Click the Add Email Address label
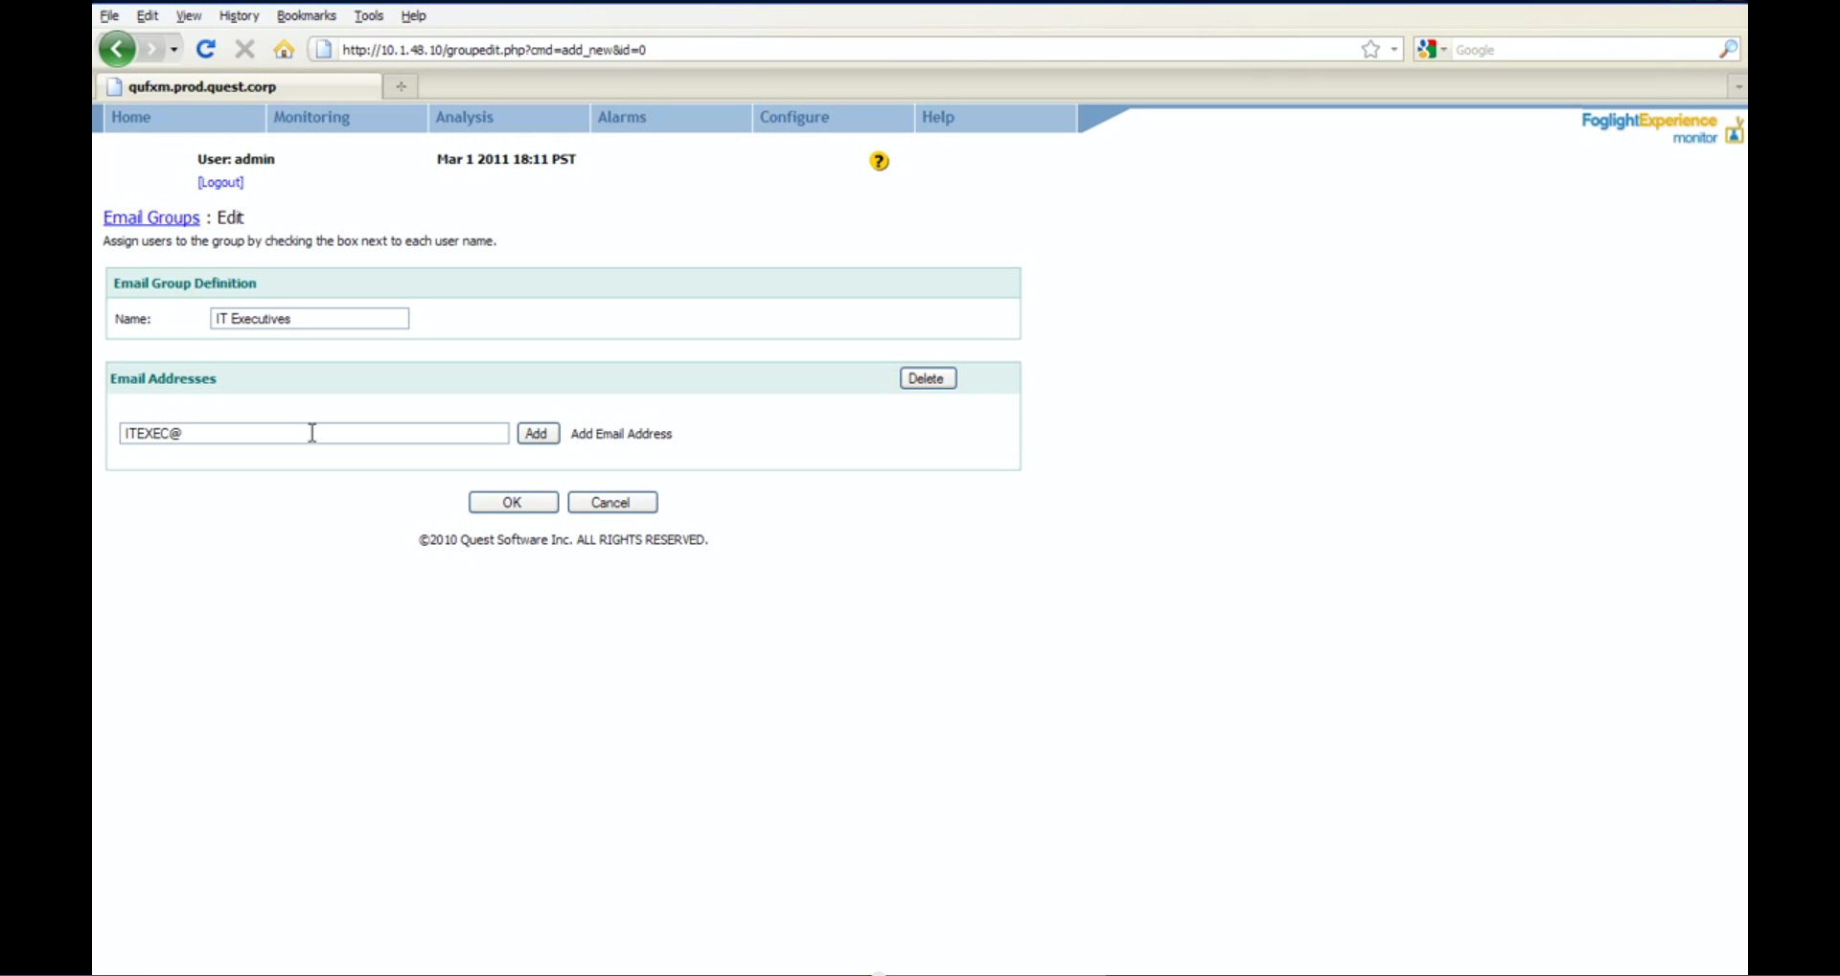Viewport: 1840px width, 976px height. click(621, 434)
